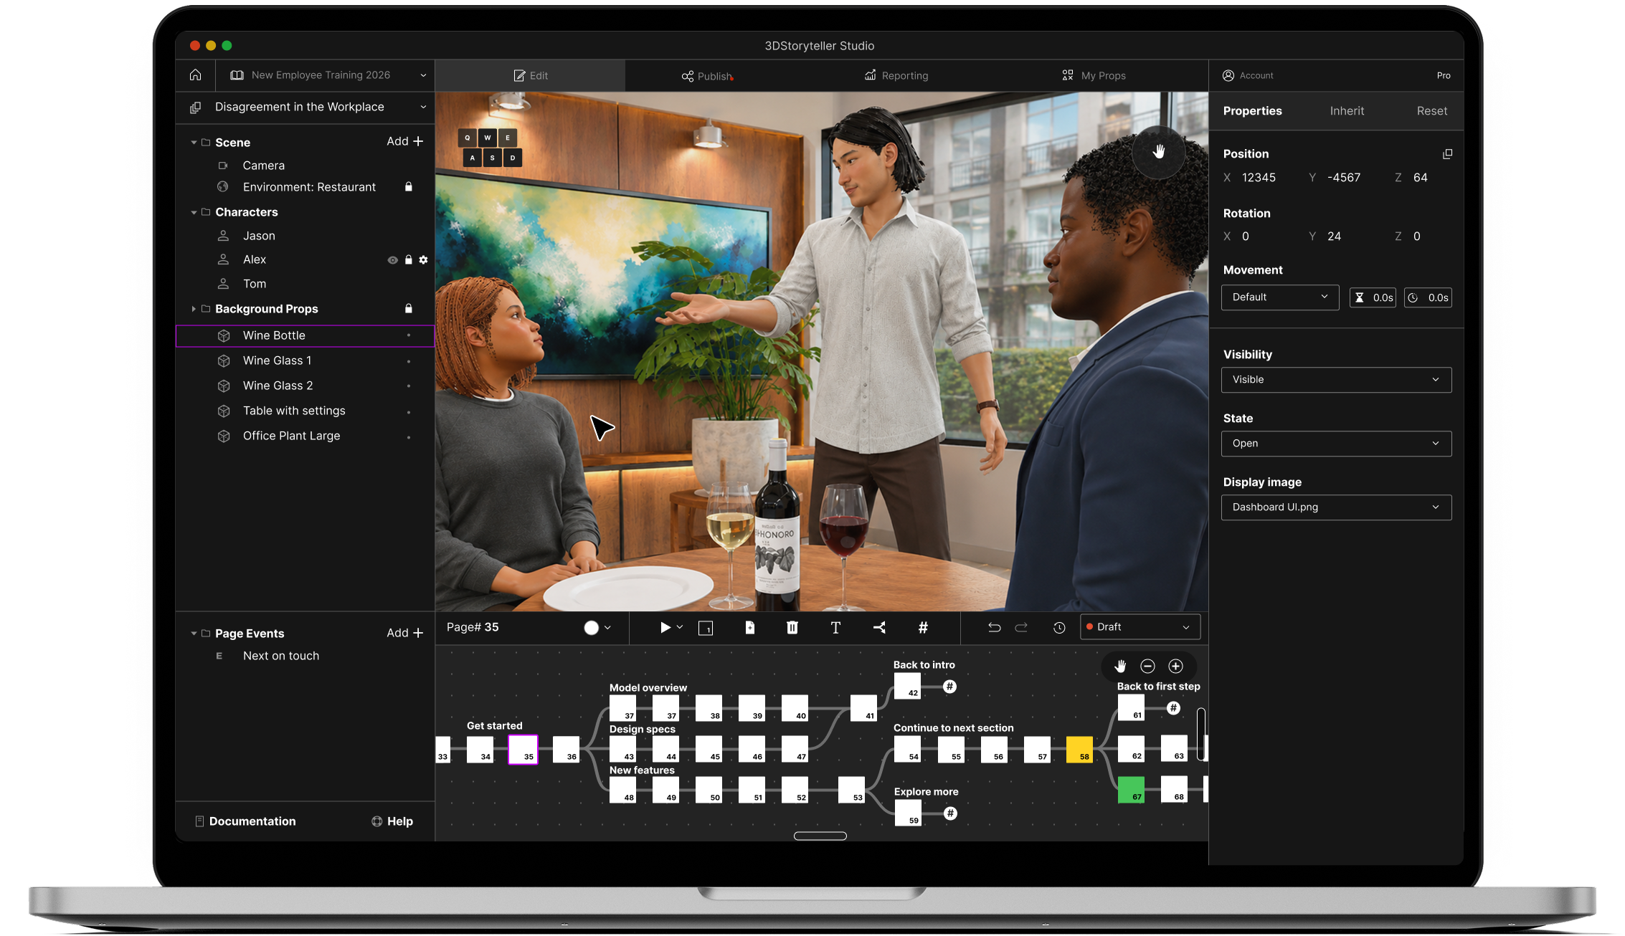
Task: Copy the Position values icon
Action: (1447, 154)
